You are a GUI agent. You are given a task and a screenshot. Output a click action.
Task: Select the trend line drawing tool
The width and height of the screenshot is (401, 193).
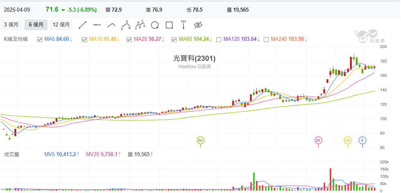(x=83, y=25)
